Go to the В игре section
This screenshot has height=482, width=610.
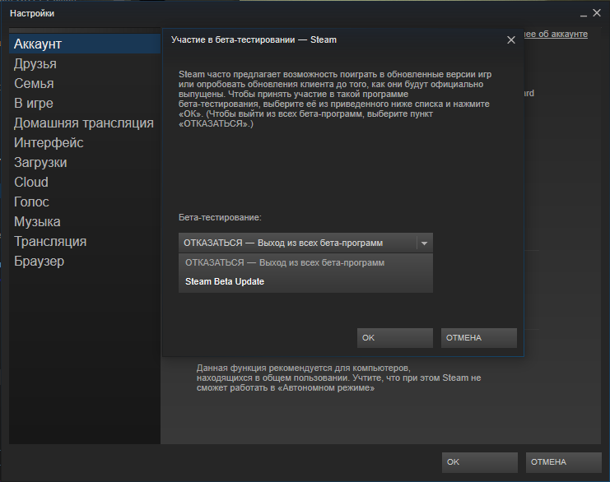click(x=85, y=103)
